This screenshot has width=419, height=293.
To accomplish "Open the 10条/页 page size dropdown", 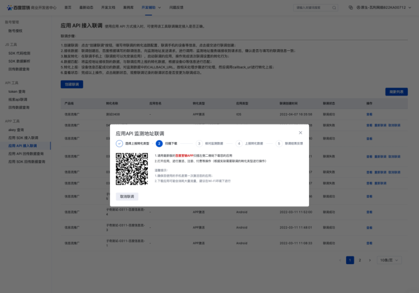I will (x=389, y=260).
